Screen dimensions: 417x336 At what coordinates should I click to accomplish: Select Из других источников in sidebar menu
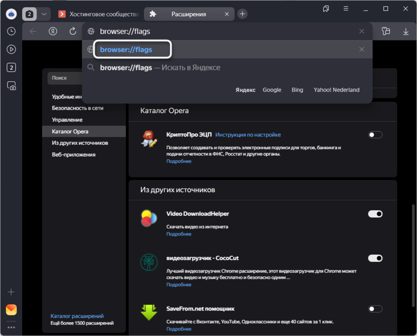(x=80, y=143)
